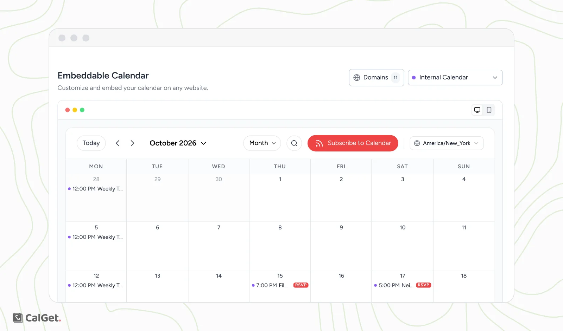
Task: Go to previous month arrow
Action: tap(118, 143)
